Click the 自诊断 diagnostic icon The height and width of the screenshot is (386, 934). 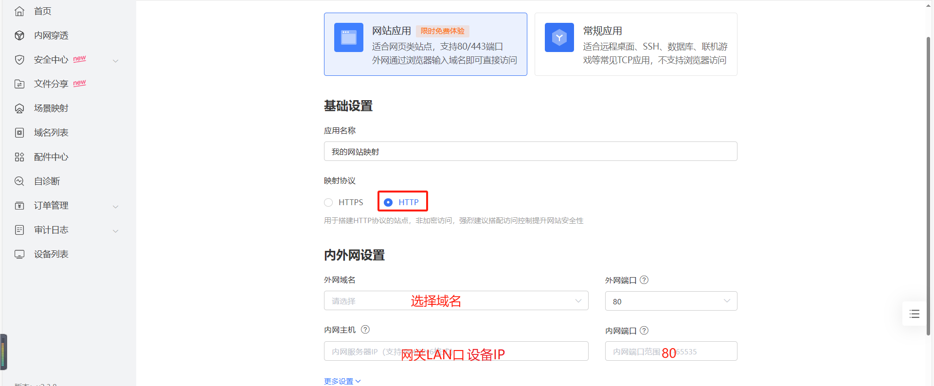point(19,181)
